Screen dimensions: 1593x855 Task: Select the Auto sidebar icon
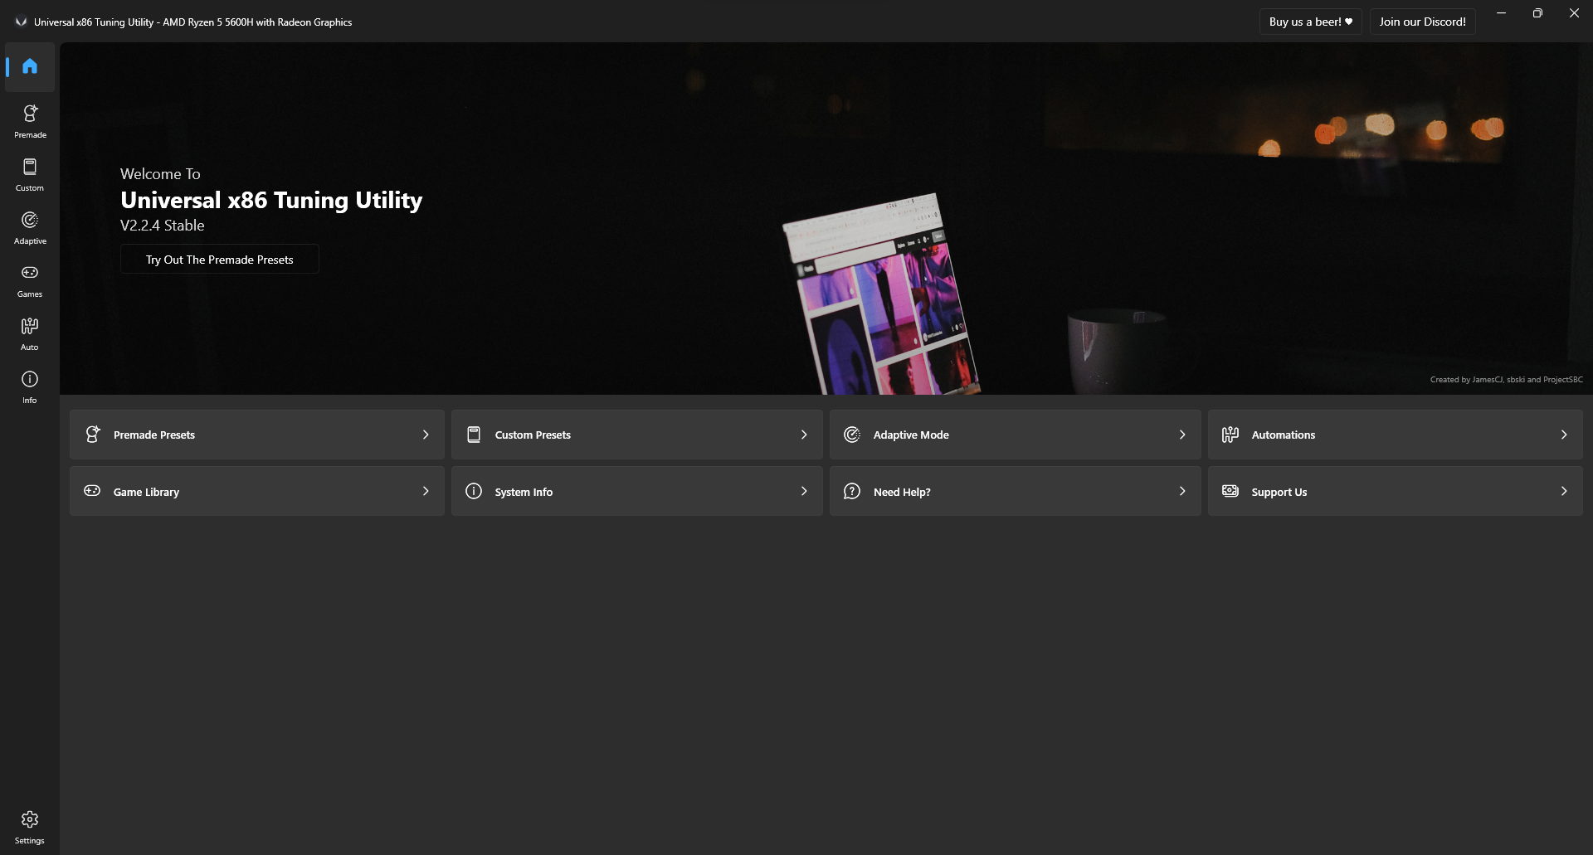point(30,326)
